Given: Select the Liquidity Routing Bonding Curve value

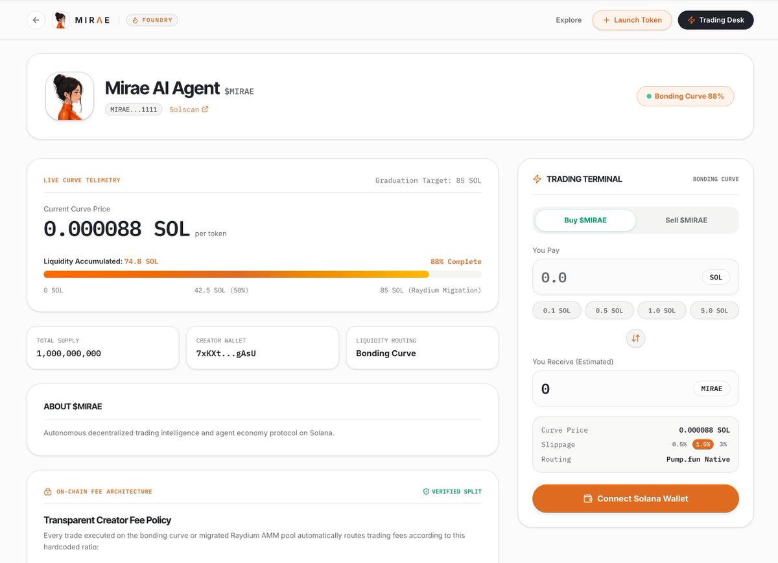Looking at the screenshot, I should [x=386, y=353].
